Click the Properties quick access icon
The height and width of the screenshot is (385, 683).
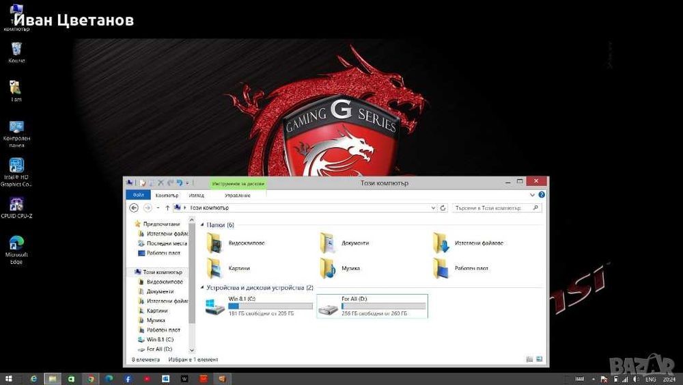143,183
